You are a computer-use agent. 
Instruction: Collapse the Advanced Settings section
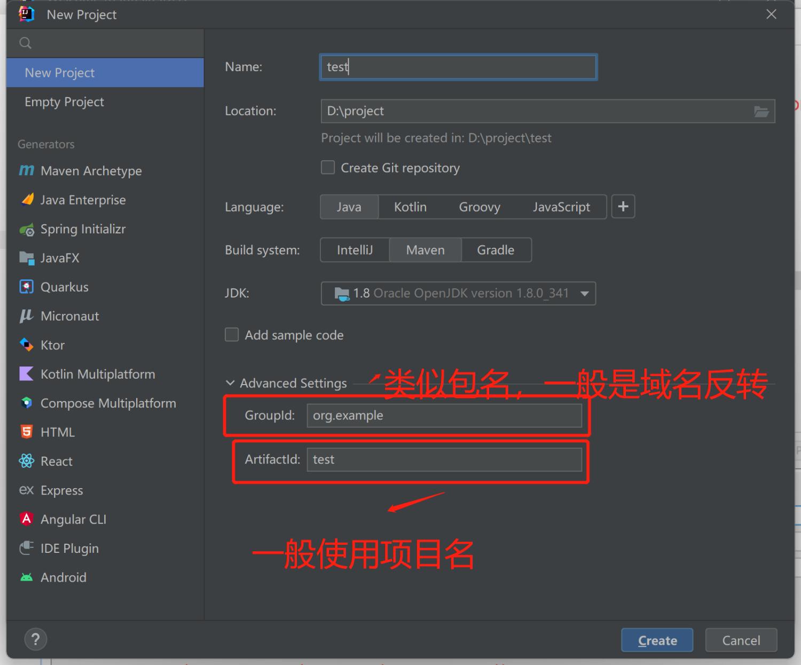click(x=230, y=382)
